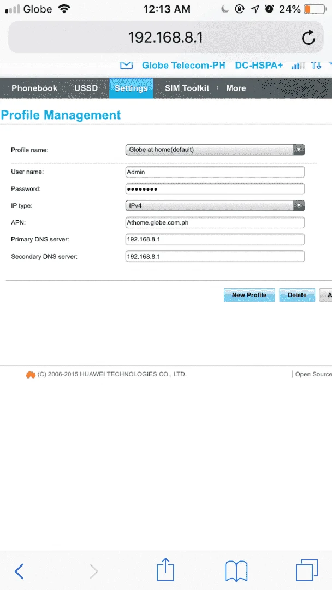Open the Phonebook tab

pos(34,88)
